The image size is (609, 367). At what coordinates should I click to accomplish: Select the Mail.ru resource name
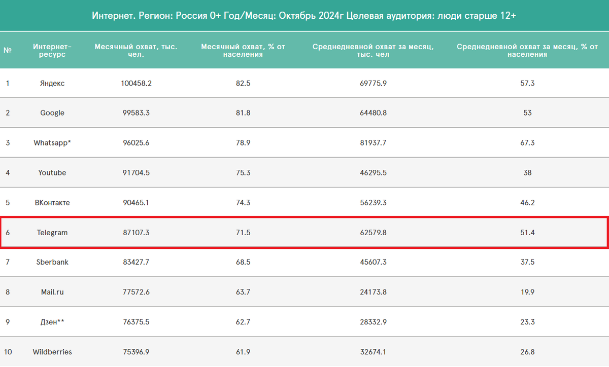pyautogui.click(x=52, y=292)
